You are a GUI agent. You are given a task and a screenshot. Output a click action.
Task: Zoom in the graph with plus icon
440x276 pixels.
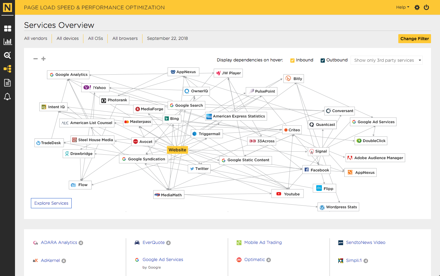point(43,59)
